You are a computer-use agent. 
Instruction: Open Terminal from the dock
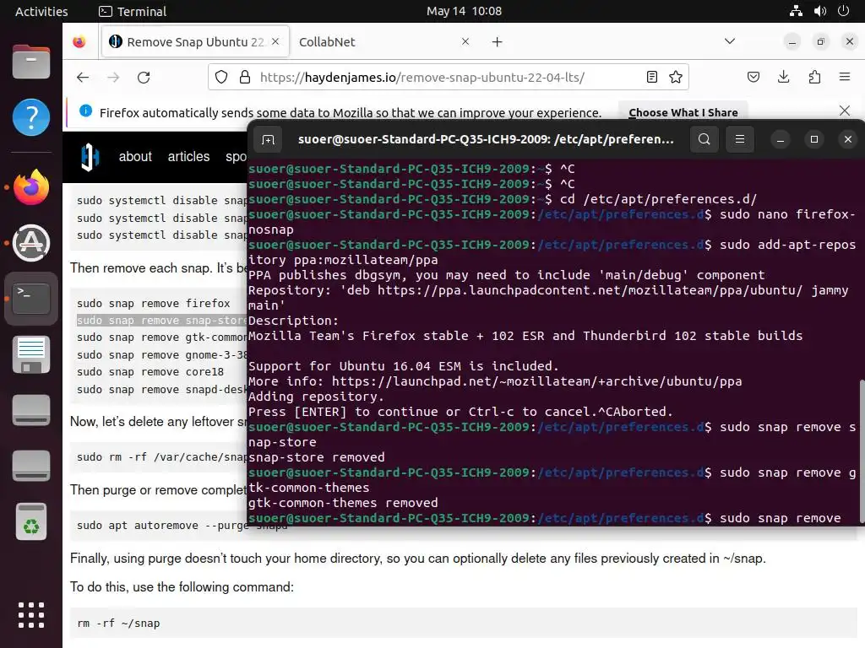coord(31,299)
